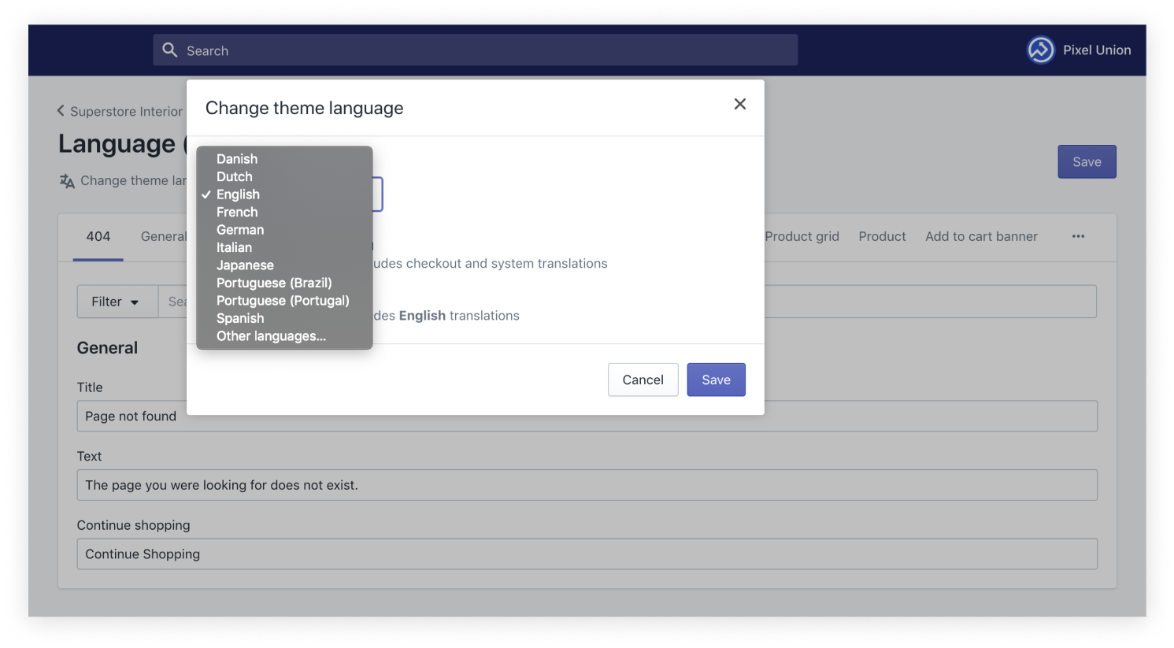Select Spanish from the dropdown list

(240, 318)
